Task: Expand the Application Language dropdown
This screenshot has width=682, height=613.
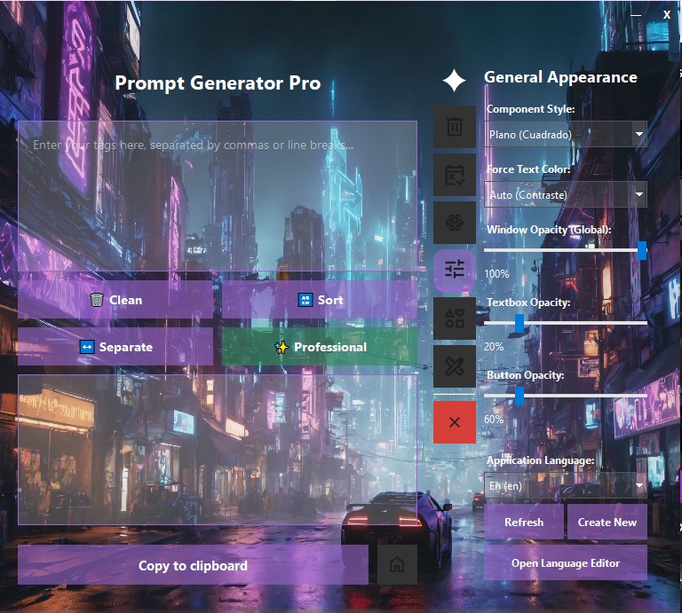Action: coord(566,485)
